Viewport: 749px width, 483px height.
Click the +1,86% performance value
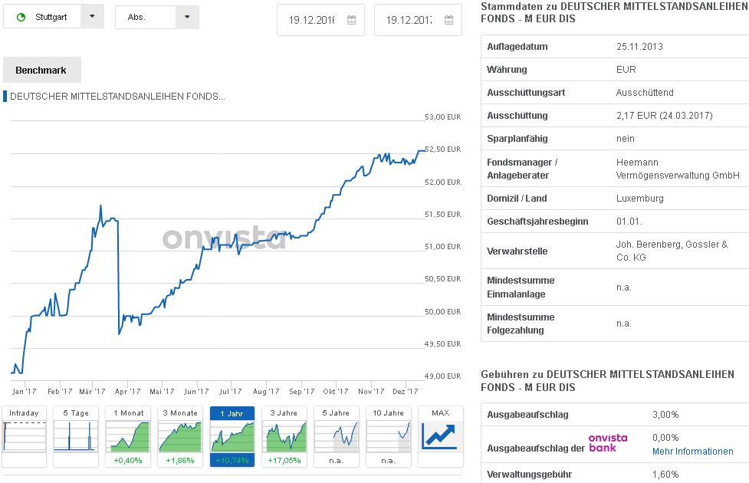coord(179,461)
